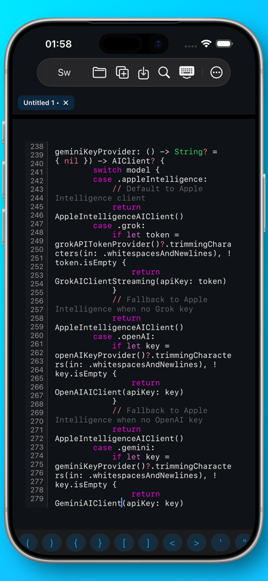
Task: Insert an opening square bracket key
Action: pos(124,543)
